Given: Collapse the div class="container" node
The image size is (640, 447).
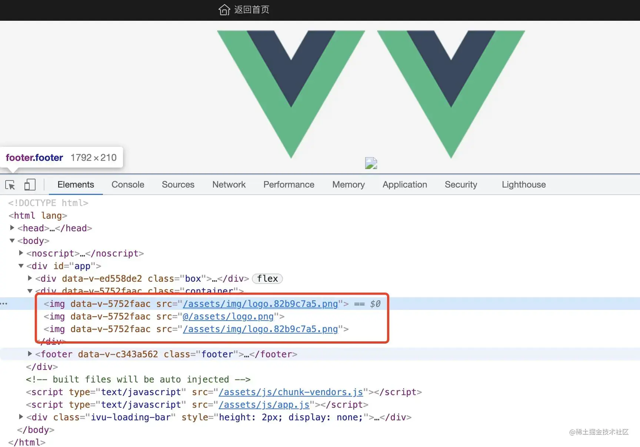Looking at the screenshot, I should 30,291.
